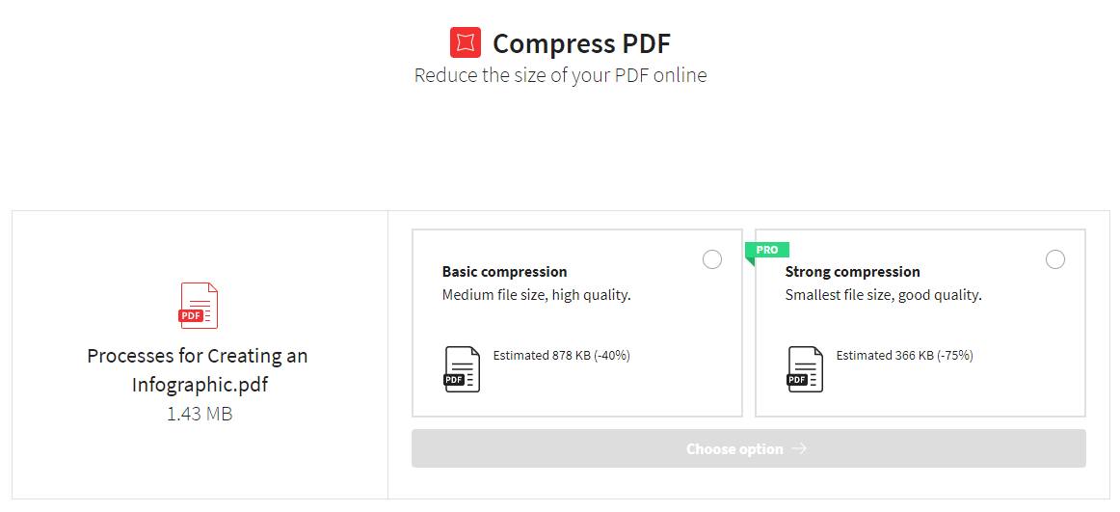The image size is (1120, 512).
Task: Click the 1.43 MB file size text
Action: click(x=200, y=414)
